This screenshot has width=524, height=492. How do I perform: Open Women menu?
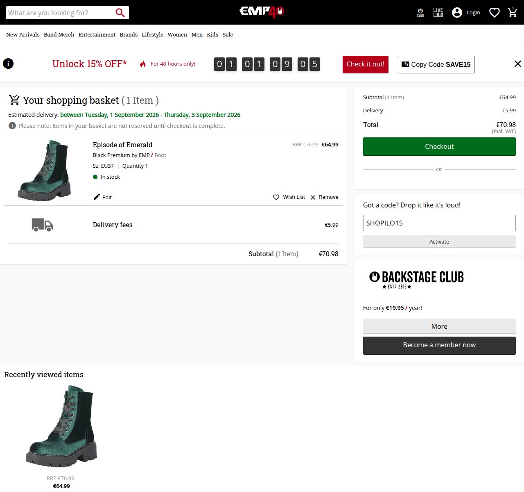177,35
